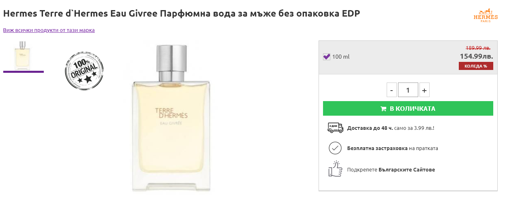Click the product title heading
The width and height of the screenshot is (505, 201).
point(182,13)
